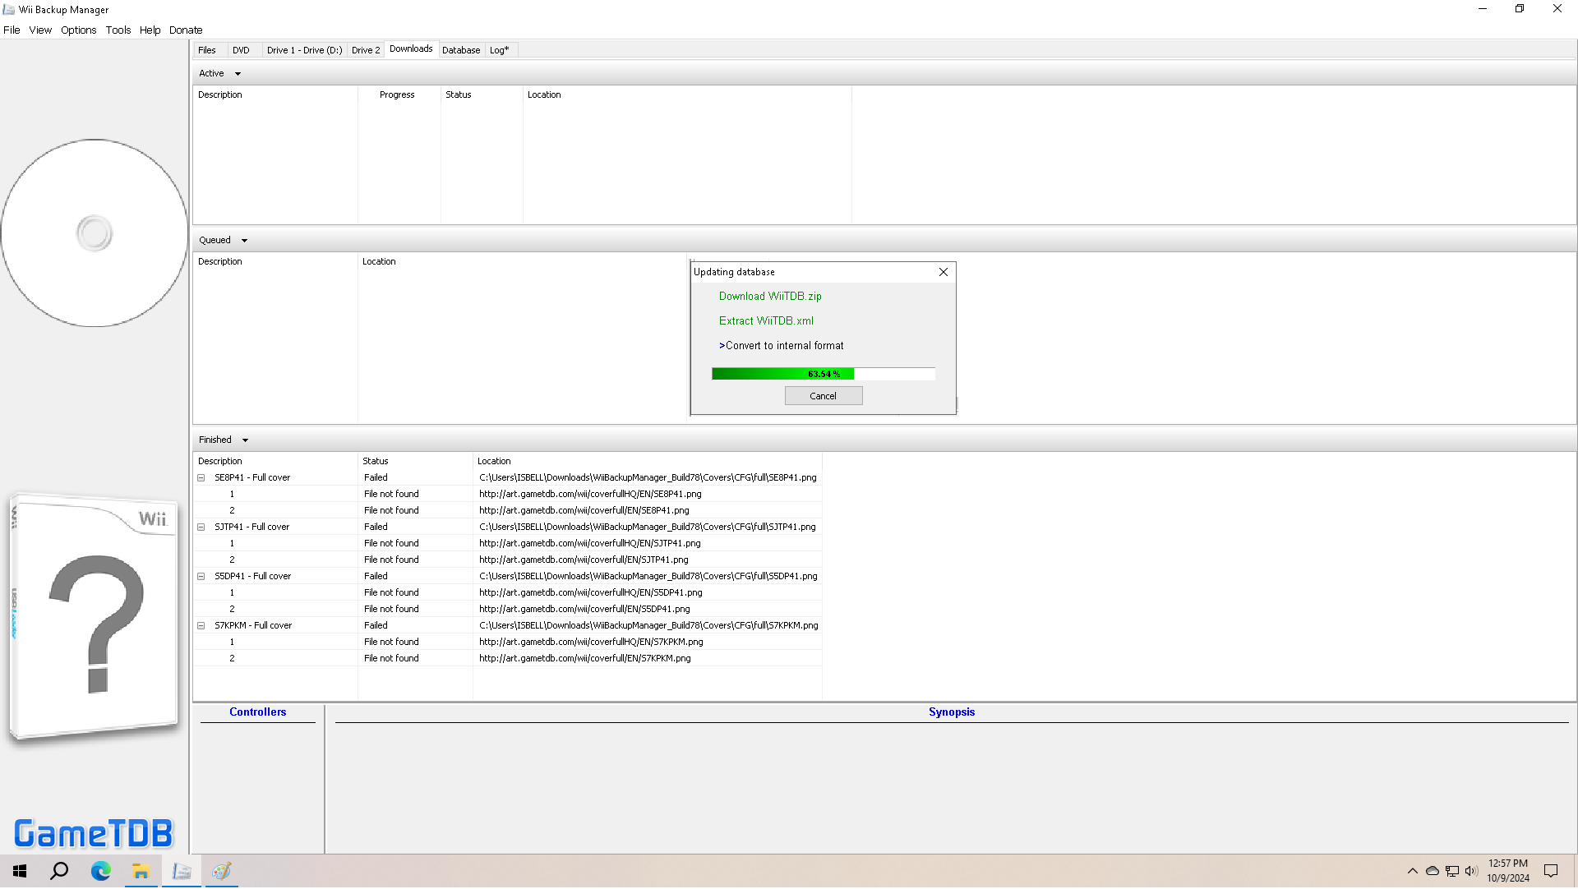The image size is (1578, 889).
Task: Click 'Download WiiTDB.zip' step text
Action: click(770, 297)
